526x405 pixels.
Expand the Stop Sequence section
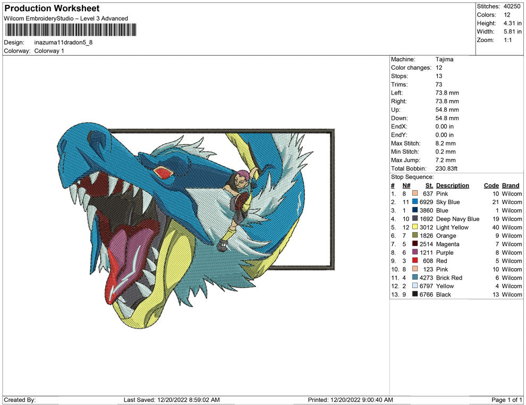coord(412,176)
